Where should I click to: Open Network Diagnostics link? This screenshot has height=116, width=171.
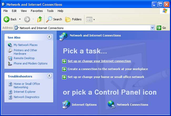(27, 97)
